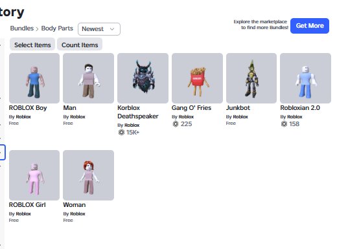The height and width of the screenshot is (249, 348).
Task: Click the Get More button
Action: click(310, 26)
